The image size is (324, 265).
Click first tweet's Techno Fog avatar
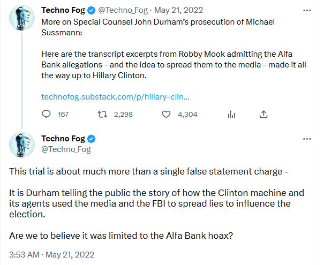22,18
